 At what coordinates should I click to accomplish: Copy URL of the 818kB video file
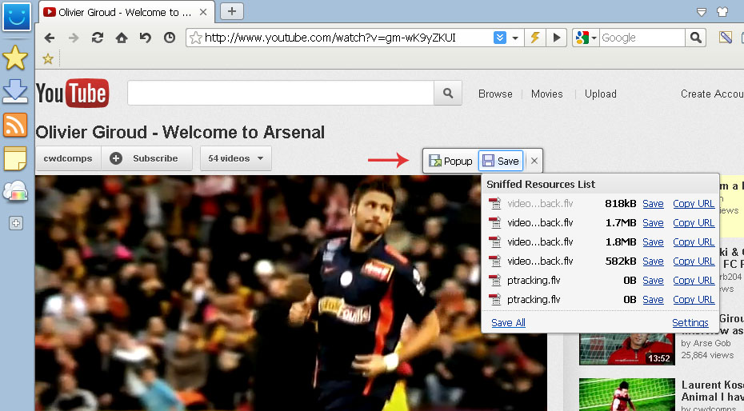coord(694,204)
